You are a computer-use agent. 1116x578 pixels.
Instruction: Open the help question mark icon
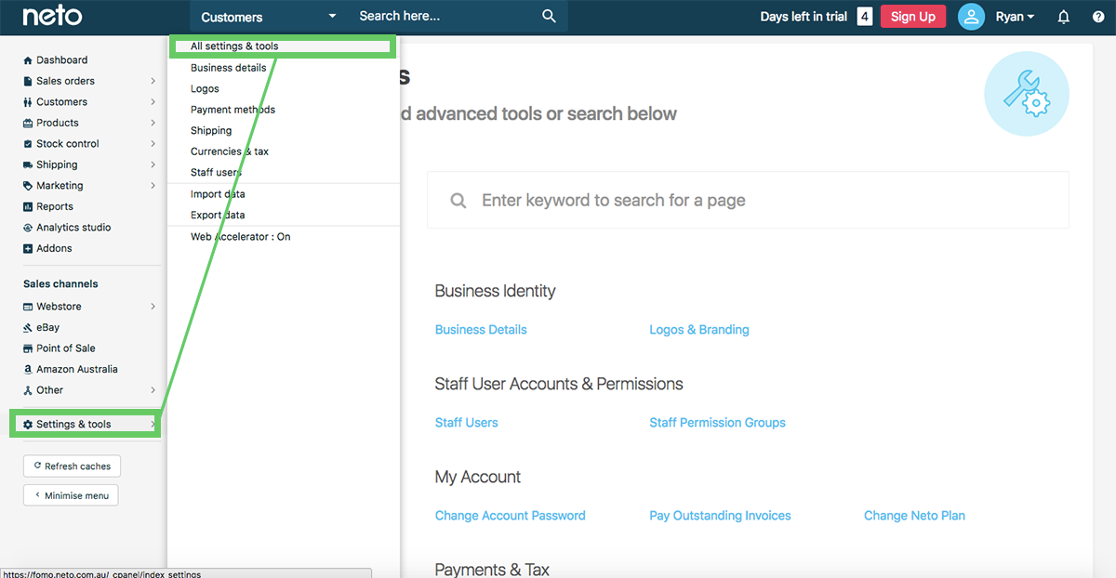(1098, 17)
